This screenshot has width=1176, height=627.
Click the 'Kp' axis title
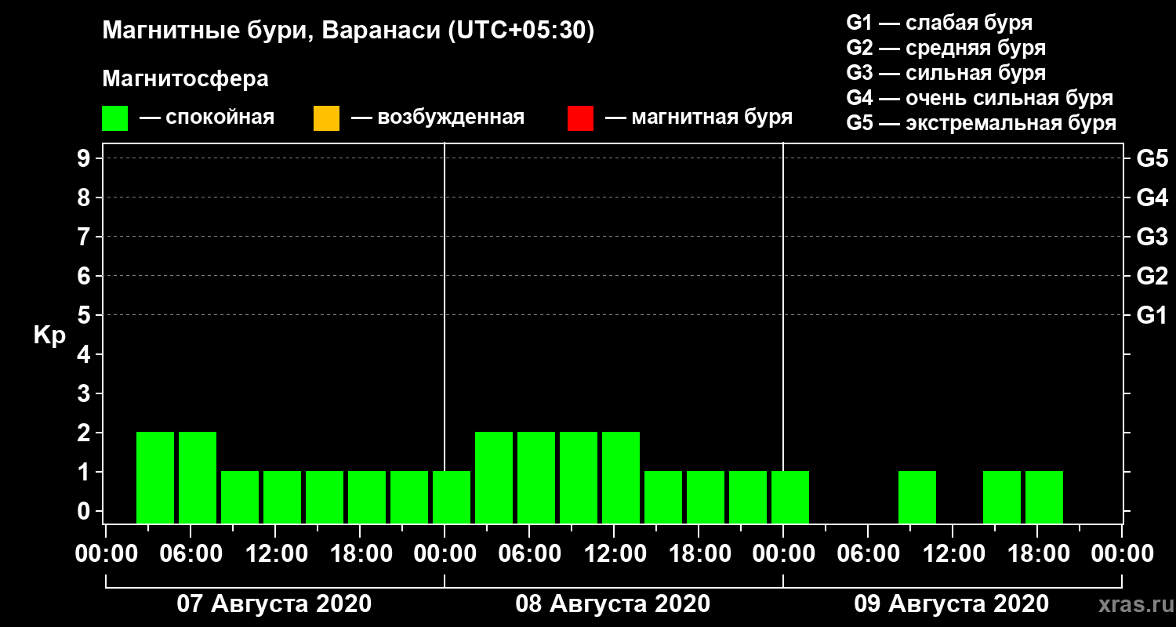pyautogui.click(x=49, y=335)
